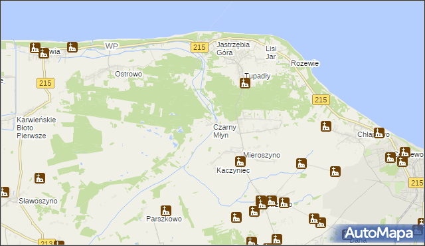Click the Lisi Jar place label
This screenshot has height=246, width=425.
pos(271,53)
